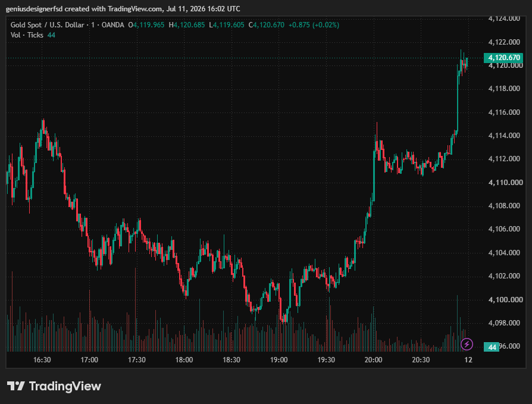
Task: Click the TradingView logo at the bottom
Action: 54,386
